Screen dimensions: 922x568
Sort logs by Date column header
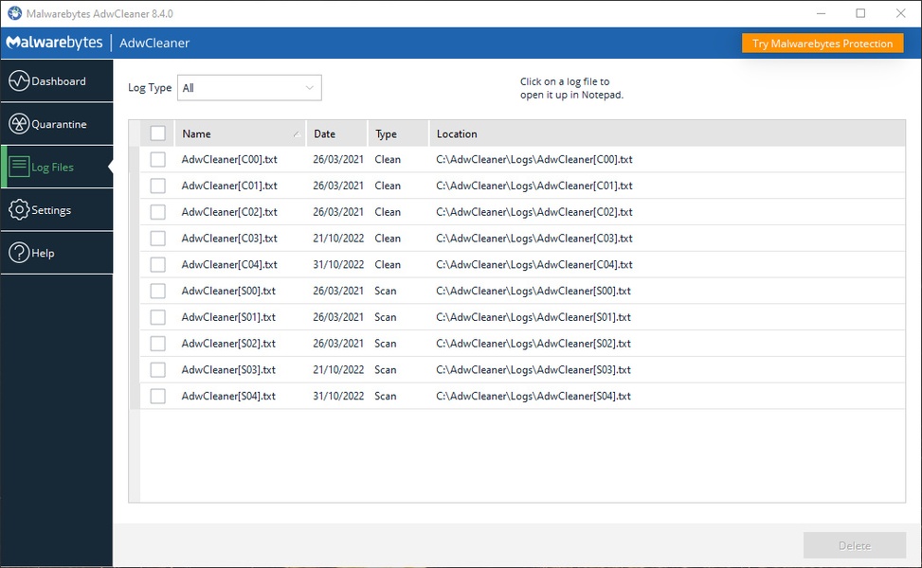point(335,133)
